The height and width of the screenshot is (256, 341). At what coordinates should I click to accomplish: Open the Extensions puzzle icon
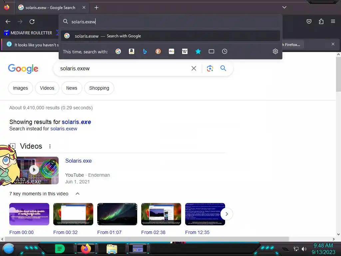coord(321,21)
